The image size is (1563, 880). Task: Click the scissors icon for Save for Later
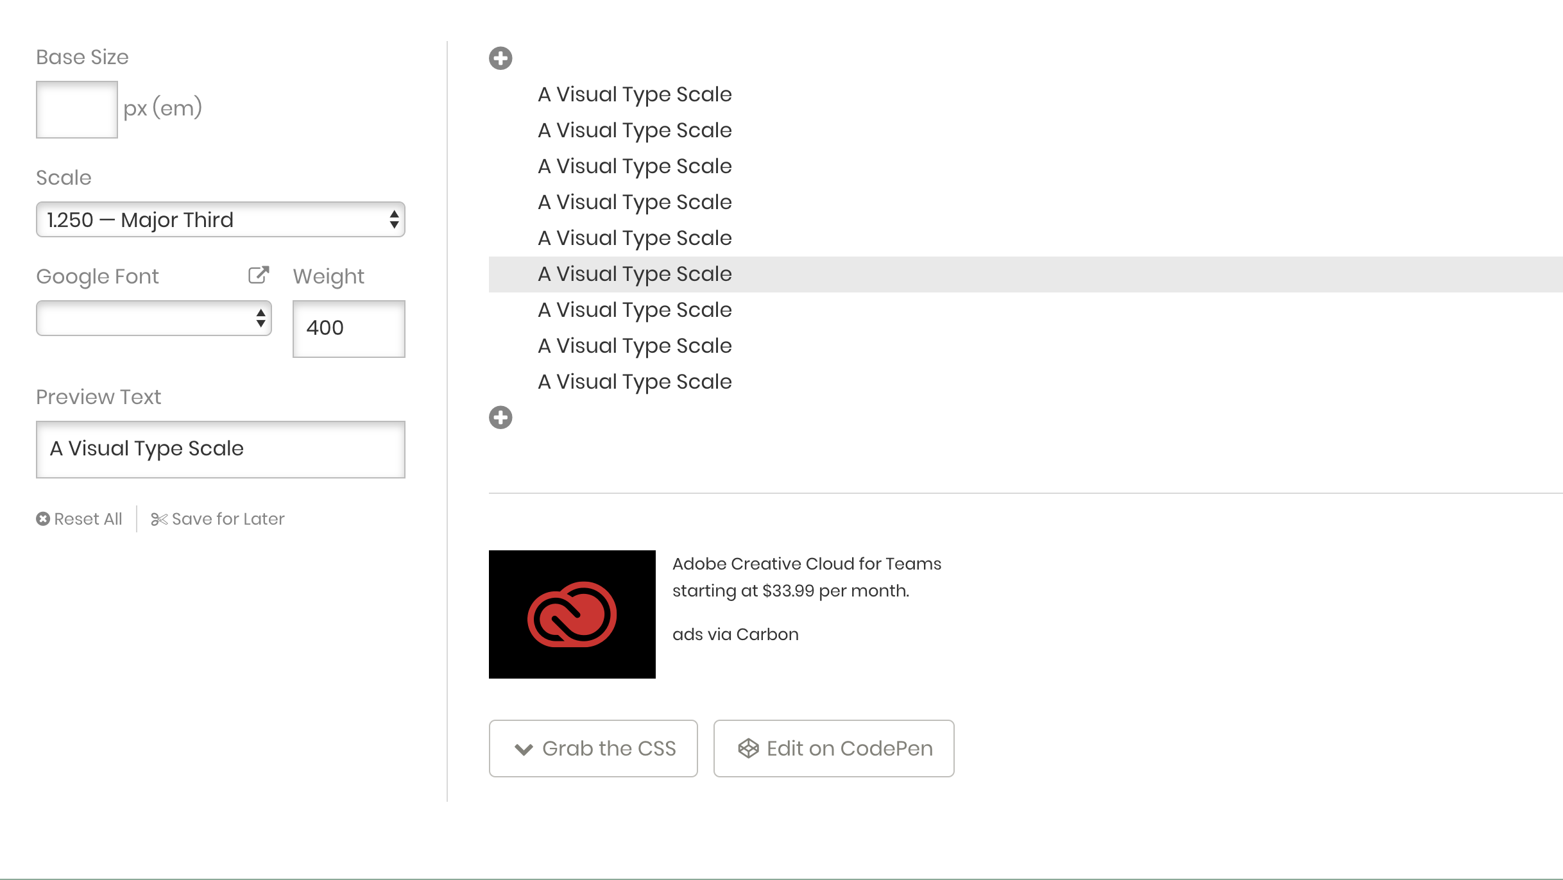pos(159,519)
